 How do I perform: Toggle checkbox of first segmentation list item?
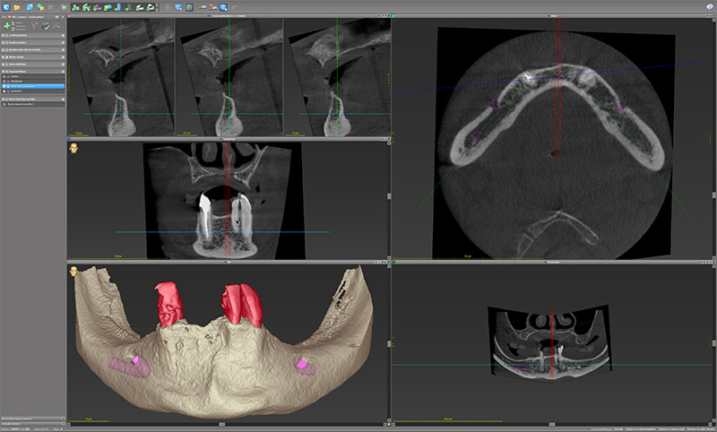click(4, 76)
